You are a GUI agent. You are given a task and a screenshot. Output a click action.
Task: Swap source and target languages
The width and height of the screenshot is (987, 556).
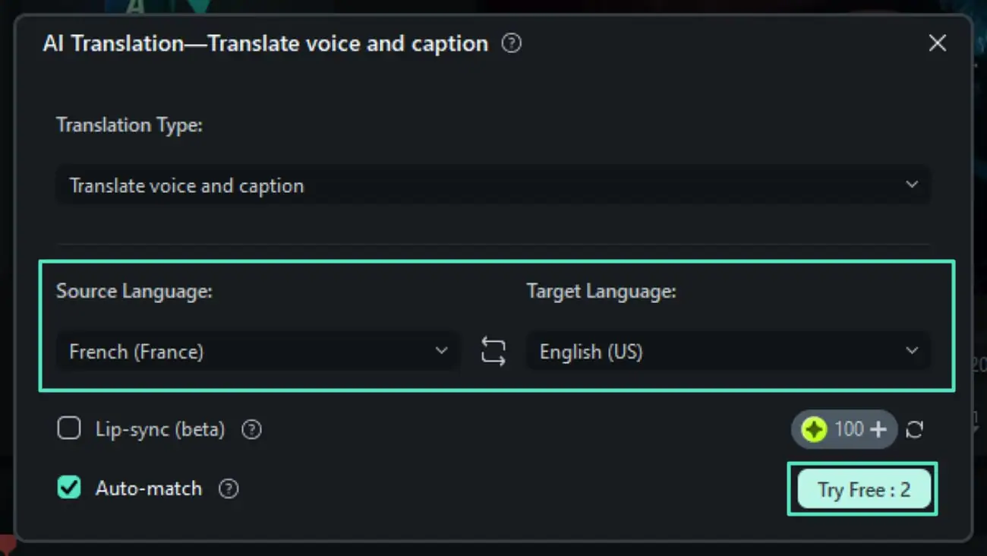pyautogui.click(x=493, y=352)
